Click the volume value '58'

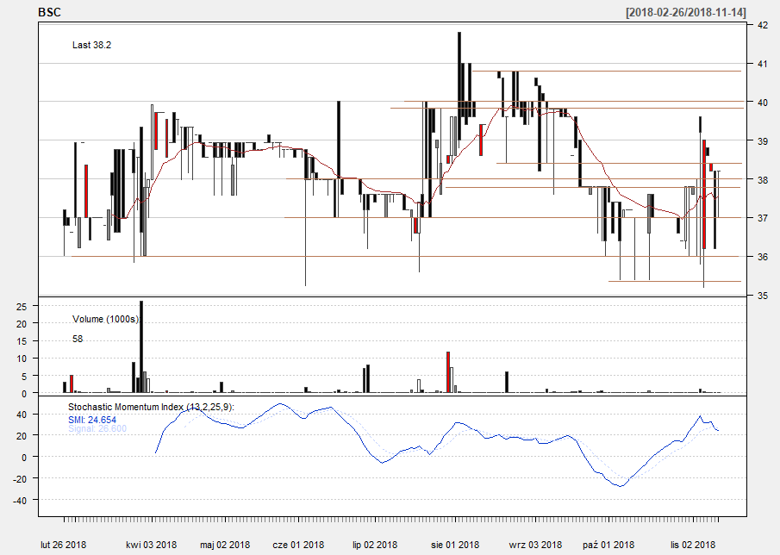(x=78, y=340)
